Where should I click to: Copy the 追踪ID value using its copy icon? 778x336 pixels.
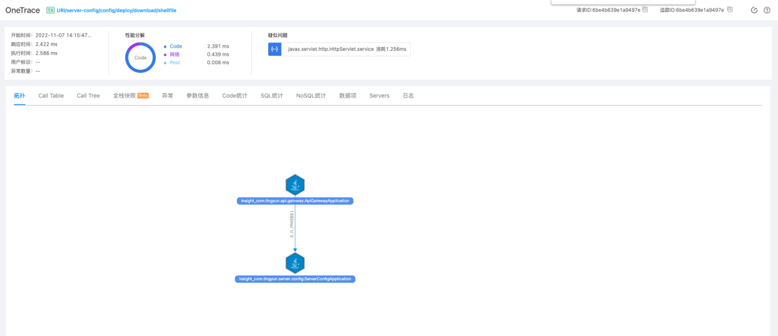pos(730,10)
